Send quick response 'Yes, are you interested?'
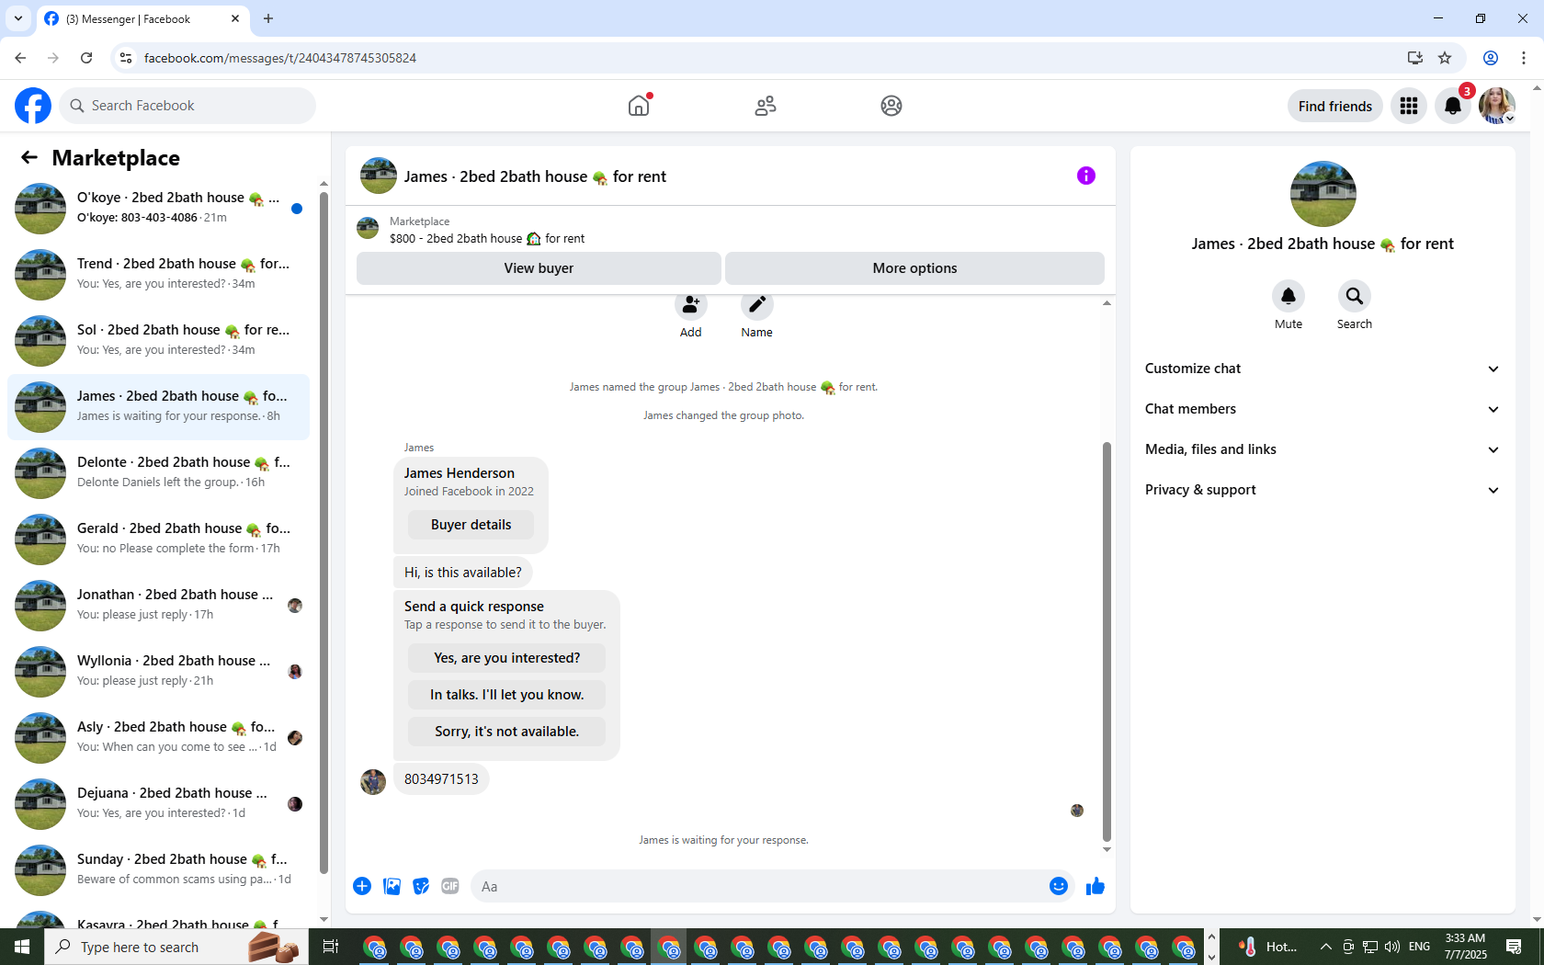This screenshot has width=1544, height=965. pos(506,658)
